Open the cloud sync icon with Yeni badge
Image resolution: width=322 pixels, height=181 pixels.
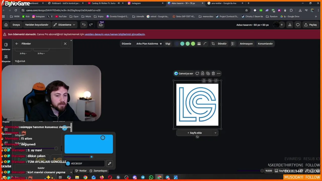coord(101,25)
